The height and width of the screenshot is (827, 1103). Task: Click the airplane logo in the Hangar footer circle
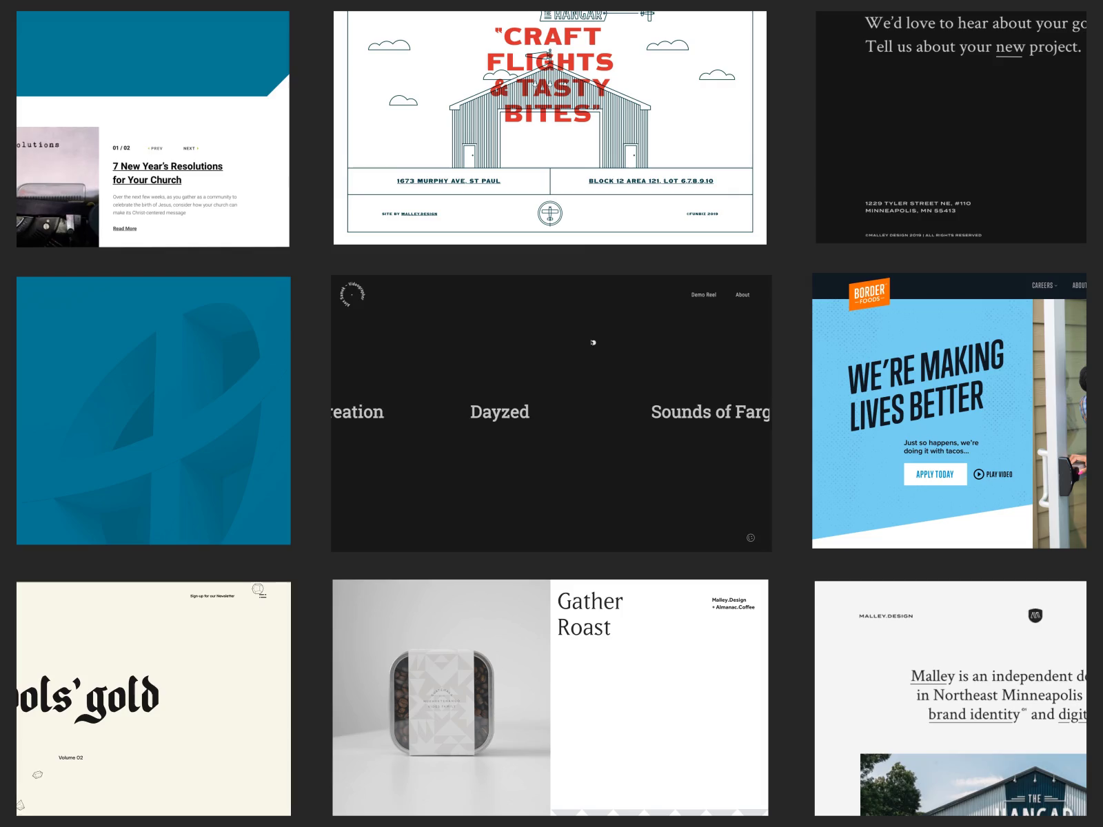tap(550, 214)
